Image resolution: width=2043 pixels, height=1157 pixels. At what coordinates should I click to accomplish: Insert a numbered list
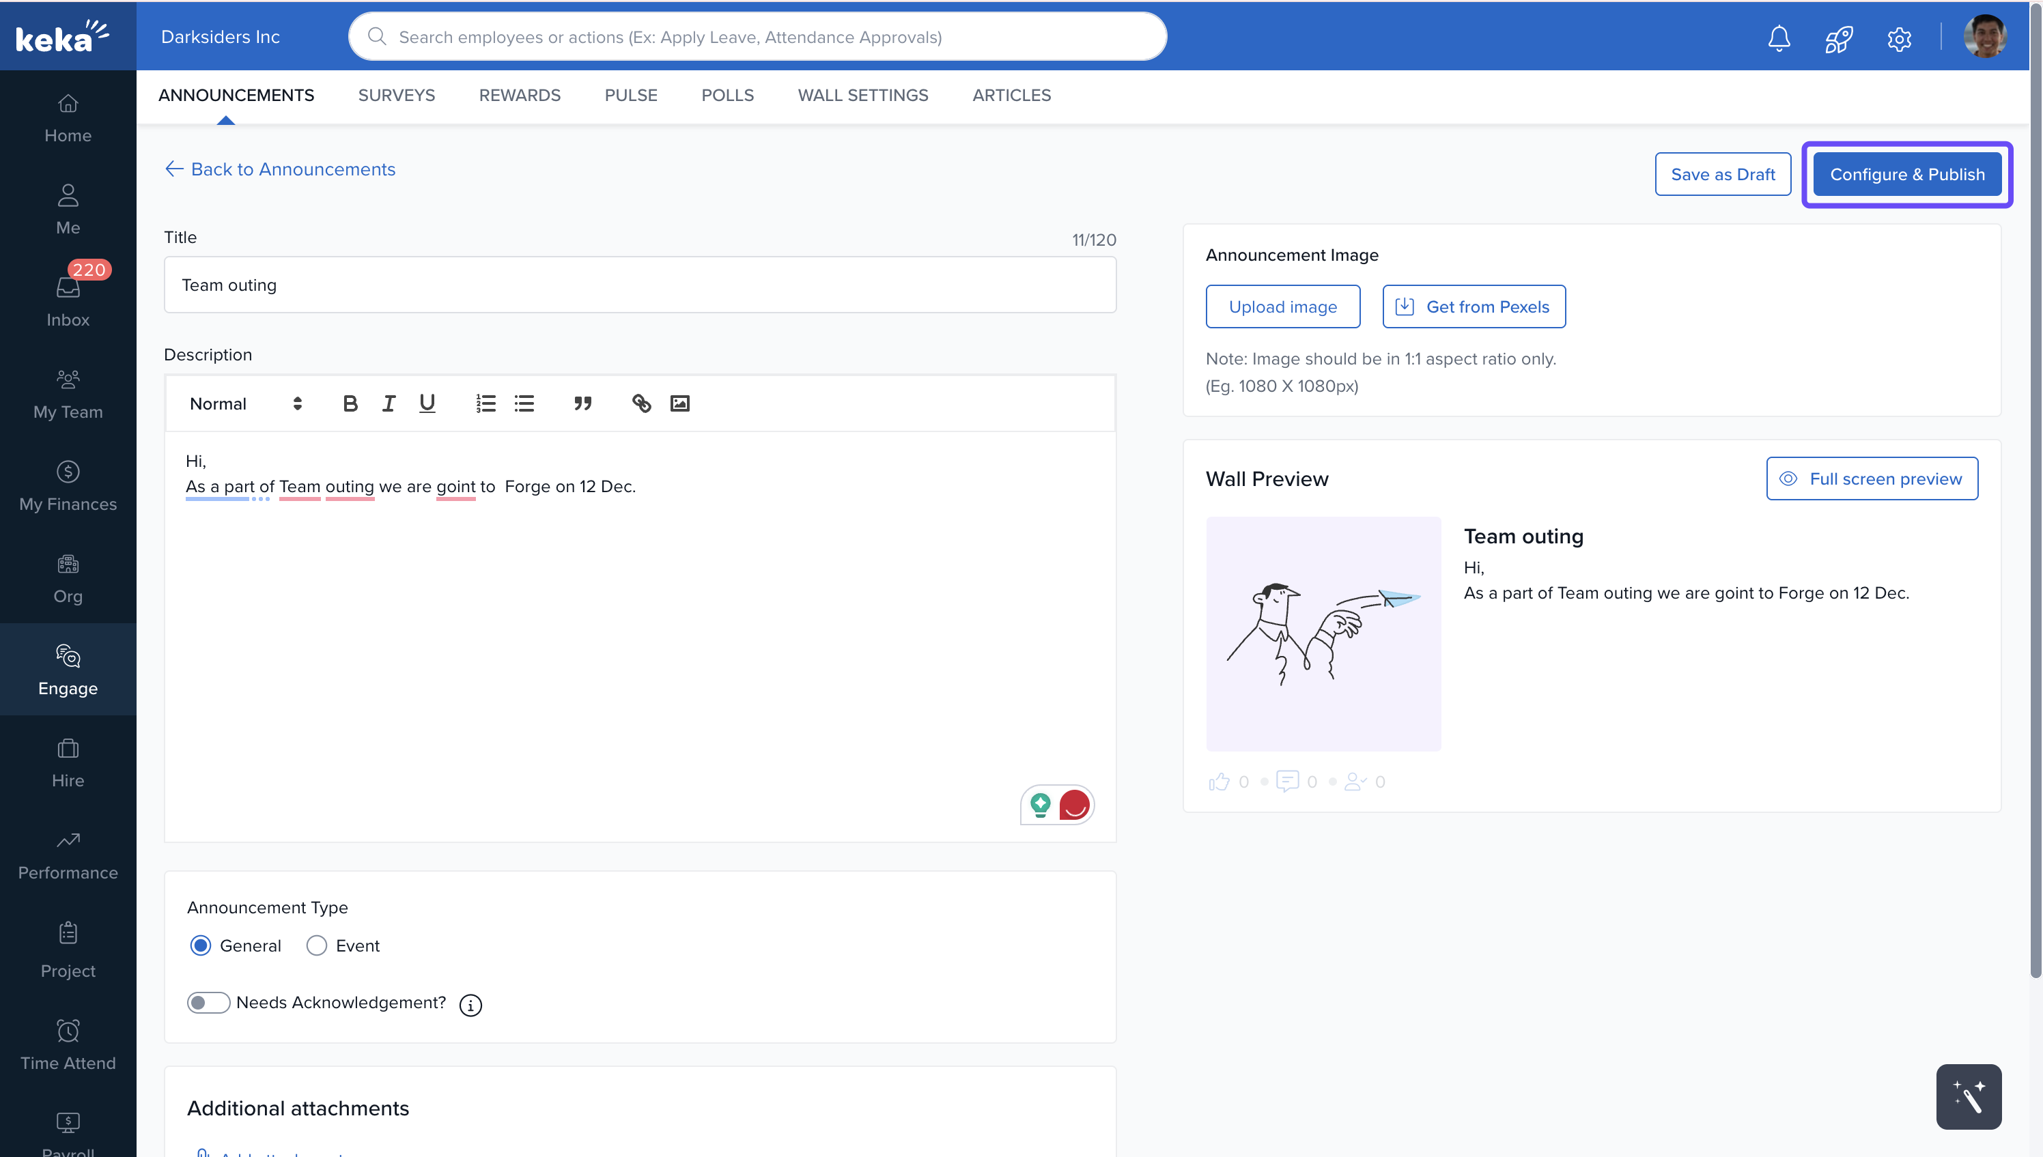(485, 403)
